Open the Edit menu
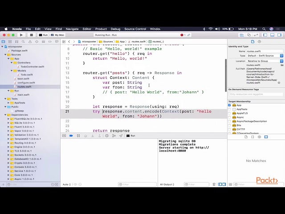 37,29
